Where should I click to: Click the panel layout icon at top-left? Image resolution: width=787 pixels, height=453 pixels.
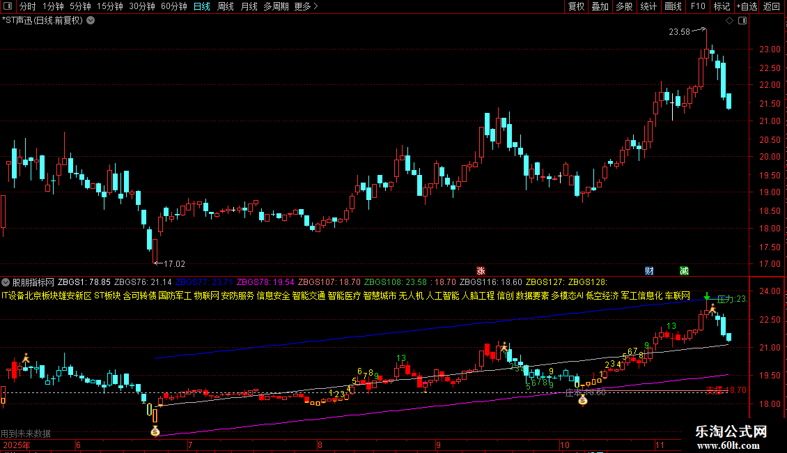(8, 6)
